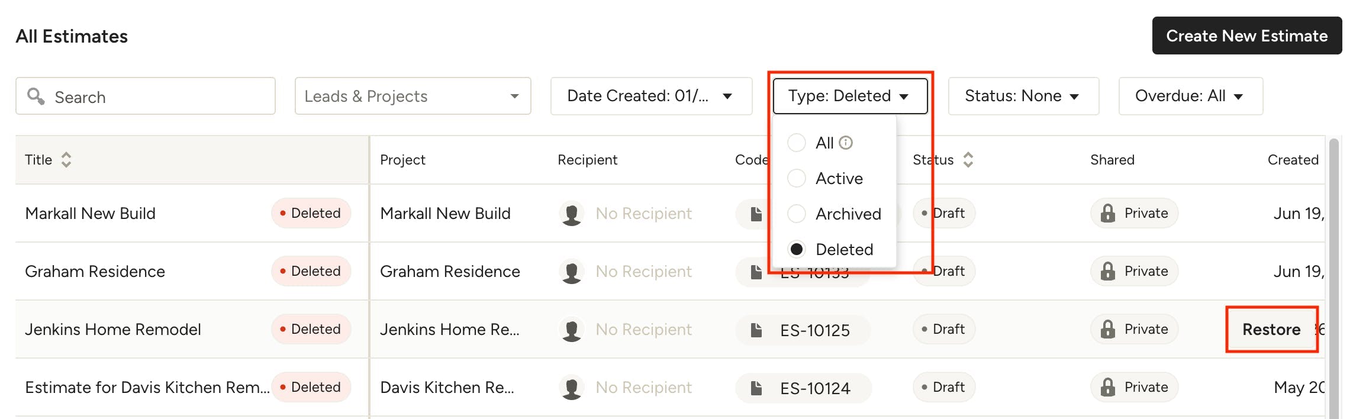
Task: Click lock icon in Jenkins Home Remodel row
Action: coord(1108,329)
